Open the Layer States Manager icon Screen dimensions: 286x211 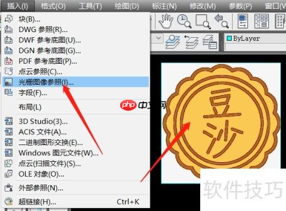coord(209,42)
